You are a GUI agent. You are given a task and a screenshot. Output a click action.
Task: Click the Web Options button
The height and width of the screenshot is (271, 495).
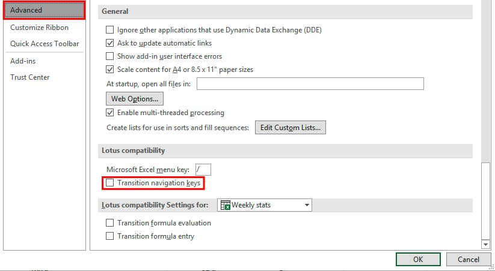pos(135,98)
